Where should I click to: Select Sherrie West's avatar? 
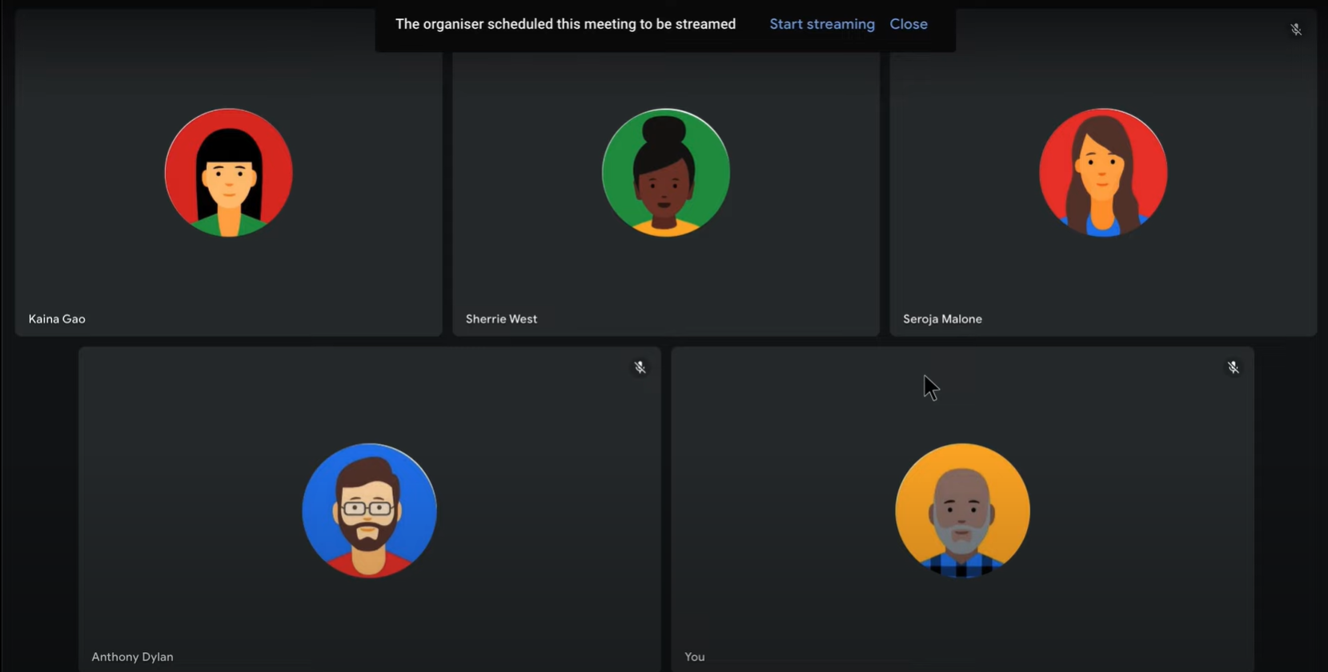[666, 173]
